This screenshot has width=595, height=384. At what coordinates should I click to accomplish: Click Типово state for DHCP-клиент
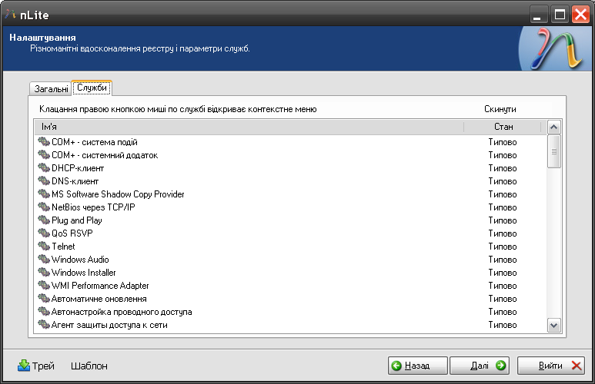click(503, 168)
